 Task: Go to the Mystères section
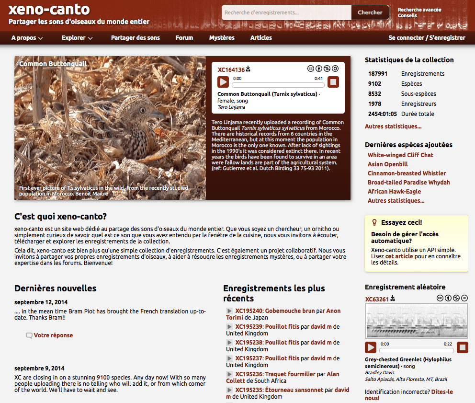click(222, 38)
